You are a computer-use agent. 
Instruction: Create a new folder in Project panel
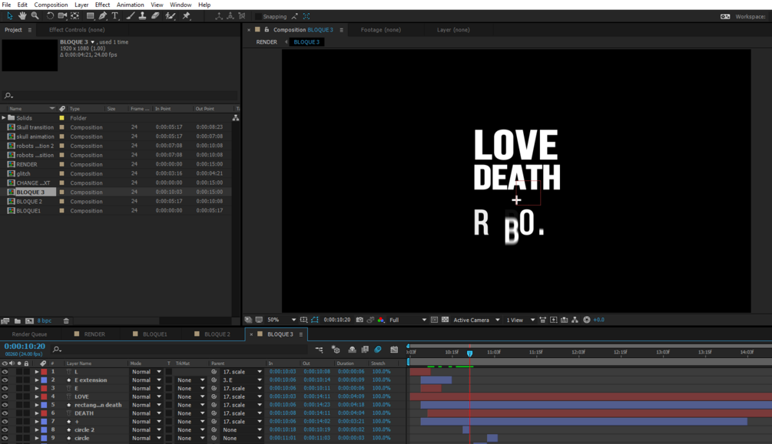[17, 321]
